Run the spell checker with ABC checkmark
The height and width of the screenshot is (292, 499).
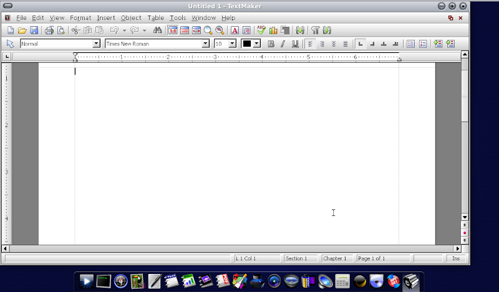(x=261, y=31)
